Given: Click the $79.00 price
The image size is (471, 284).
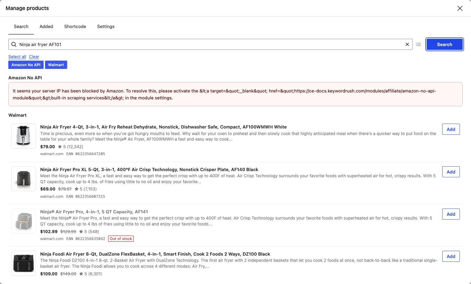Looking at the screenshot, I should pos(47,147).
